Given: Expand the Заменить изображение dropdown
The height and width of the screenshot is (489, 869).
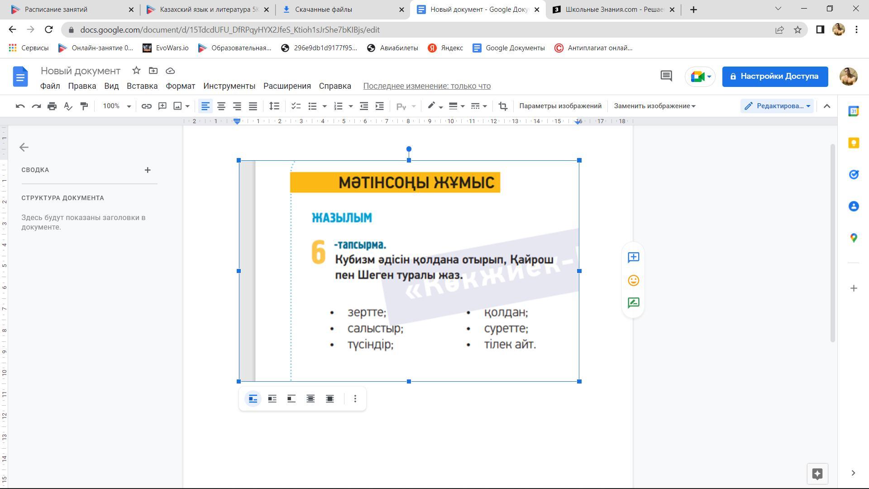Looking at the screenshot, I should click(x=654, y=106).
